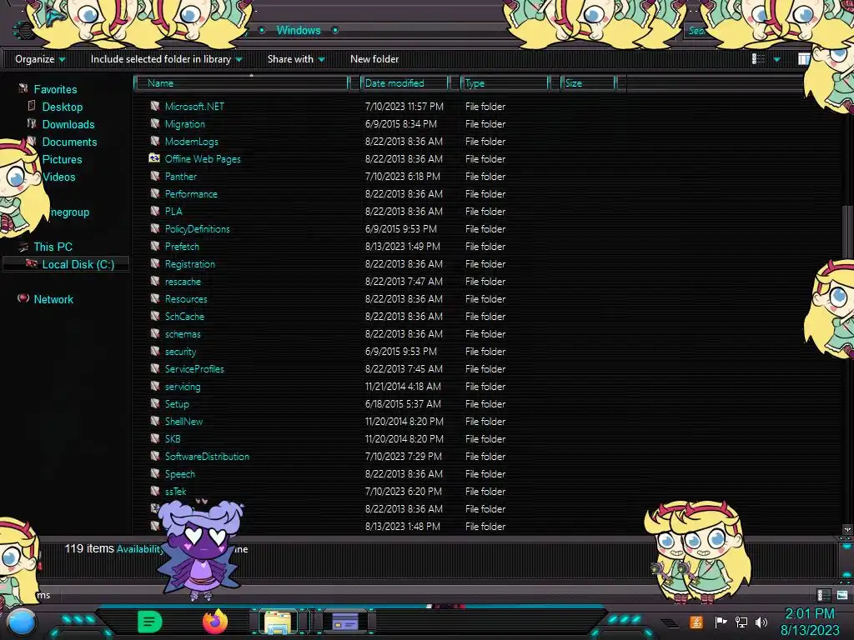The width and height of the screenshot is (854, 640).
Task: Select the ModemLogs folder name
Action: click(191, 142)
